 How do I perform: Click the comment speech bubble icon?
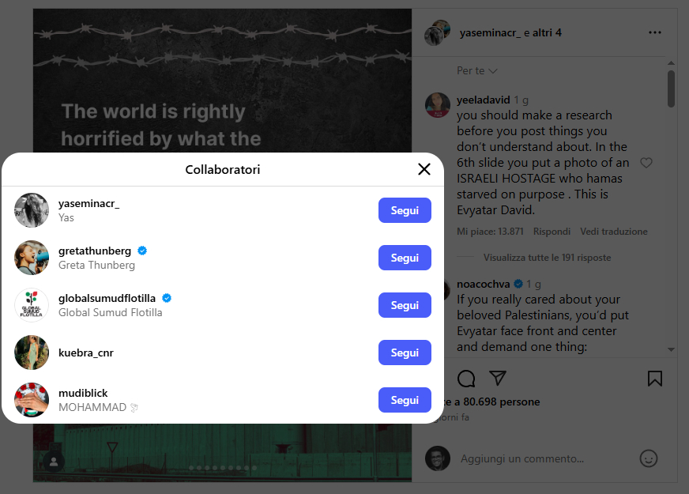(466, 379)
